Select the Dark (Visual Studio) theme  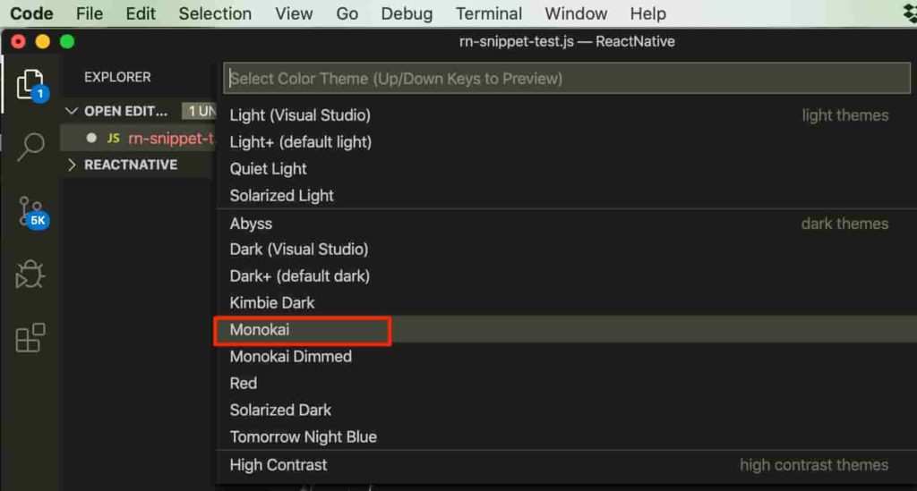[567, 250]
